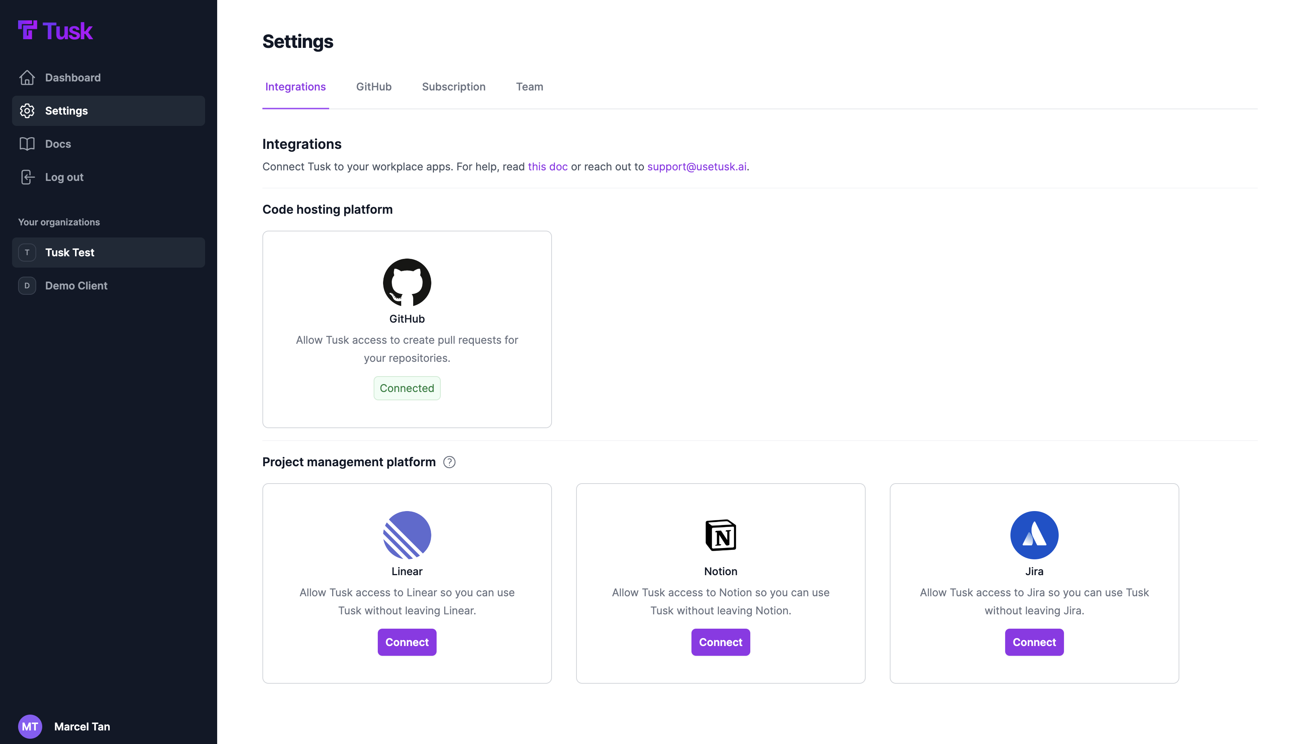Viewport: 1303px width, 744px height.
Task: Click the Integrations section heading
Action: 302,144
